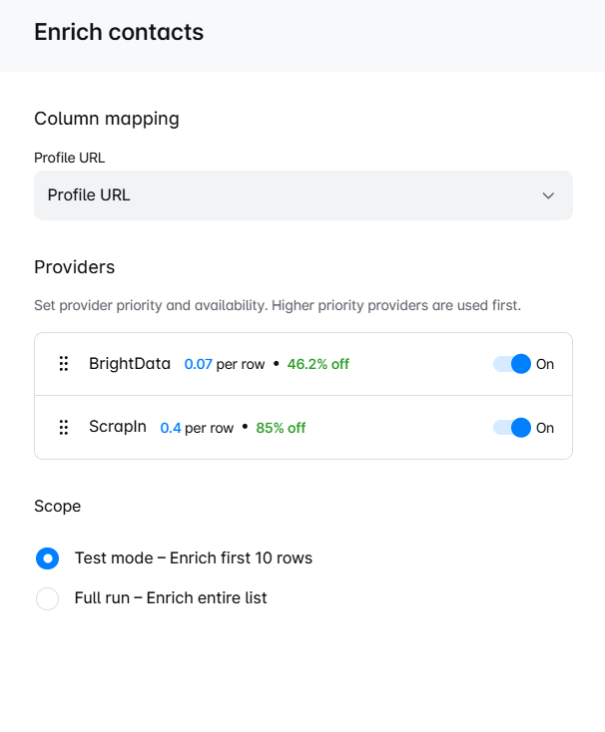Viewport: 605px width, 732px height.
Task: Click the ScrapIn provider name
Action: coord(118,427)
